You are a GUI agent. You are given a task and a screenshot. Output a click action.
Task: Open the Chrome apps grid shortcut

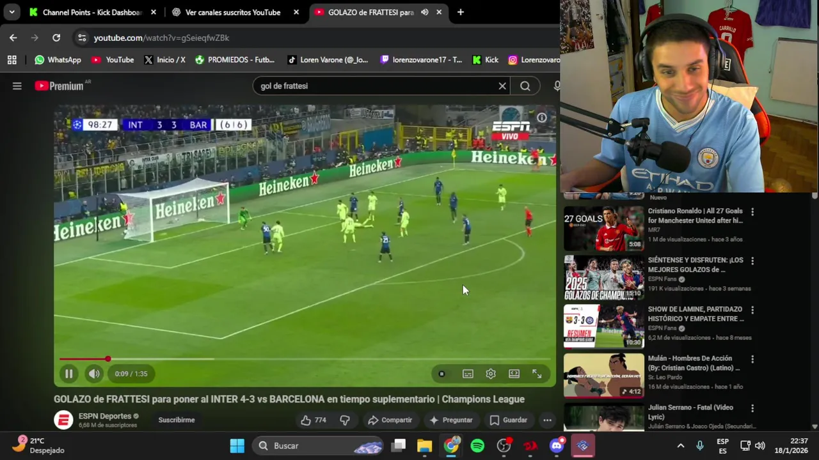tap(12, 59)
